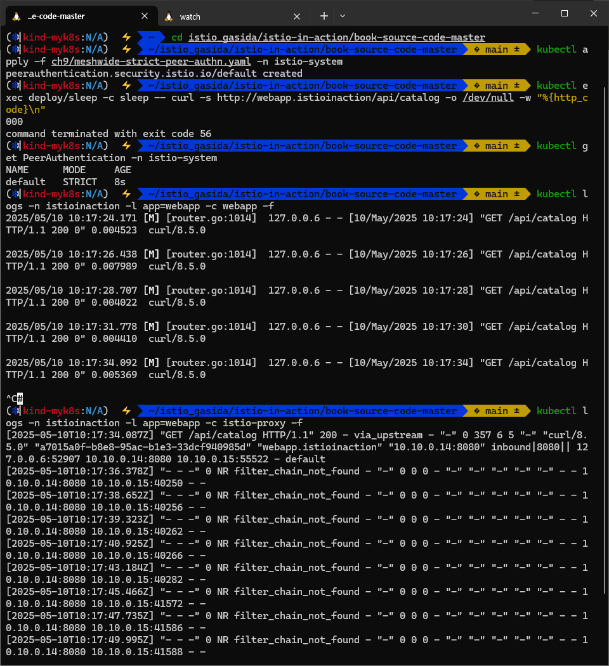Click the timestamp "2025/05/10 10:17:31.778"

pyautogui.click(x=71, y=327)
